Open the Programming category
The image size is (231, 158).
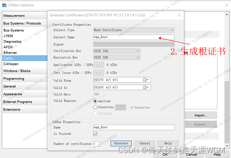point(25,79)
